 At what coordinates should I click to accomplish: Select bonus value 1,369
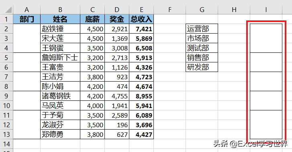click(117, 38)
